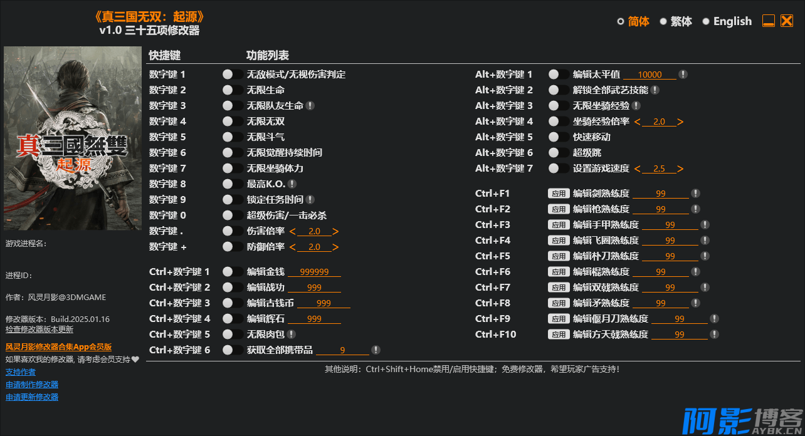
Task: Click 应用 button for 编辑剑熟练度
Action: point(559,194)
